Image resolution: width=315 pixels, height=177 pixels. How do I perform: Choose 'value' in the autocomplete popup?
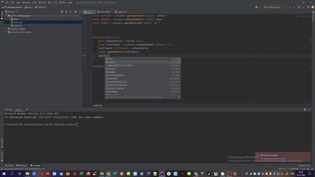click(142, 62)
